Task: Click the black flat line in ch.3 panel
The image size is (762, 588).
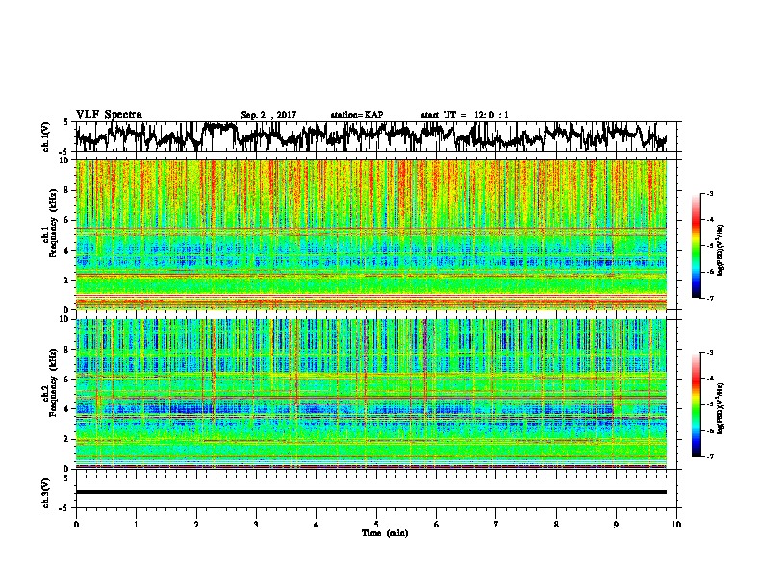Action: click(371, 492)
